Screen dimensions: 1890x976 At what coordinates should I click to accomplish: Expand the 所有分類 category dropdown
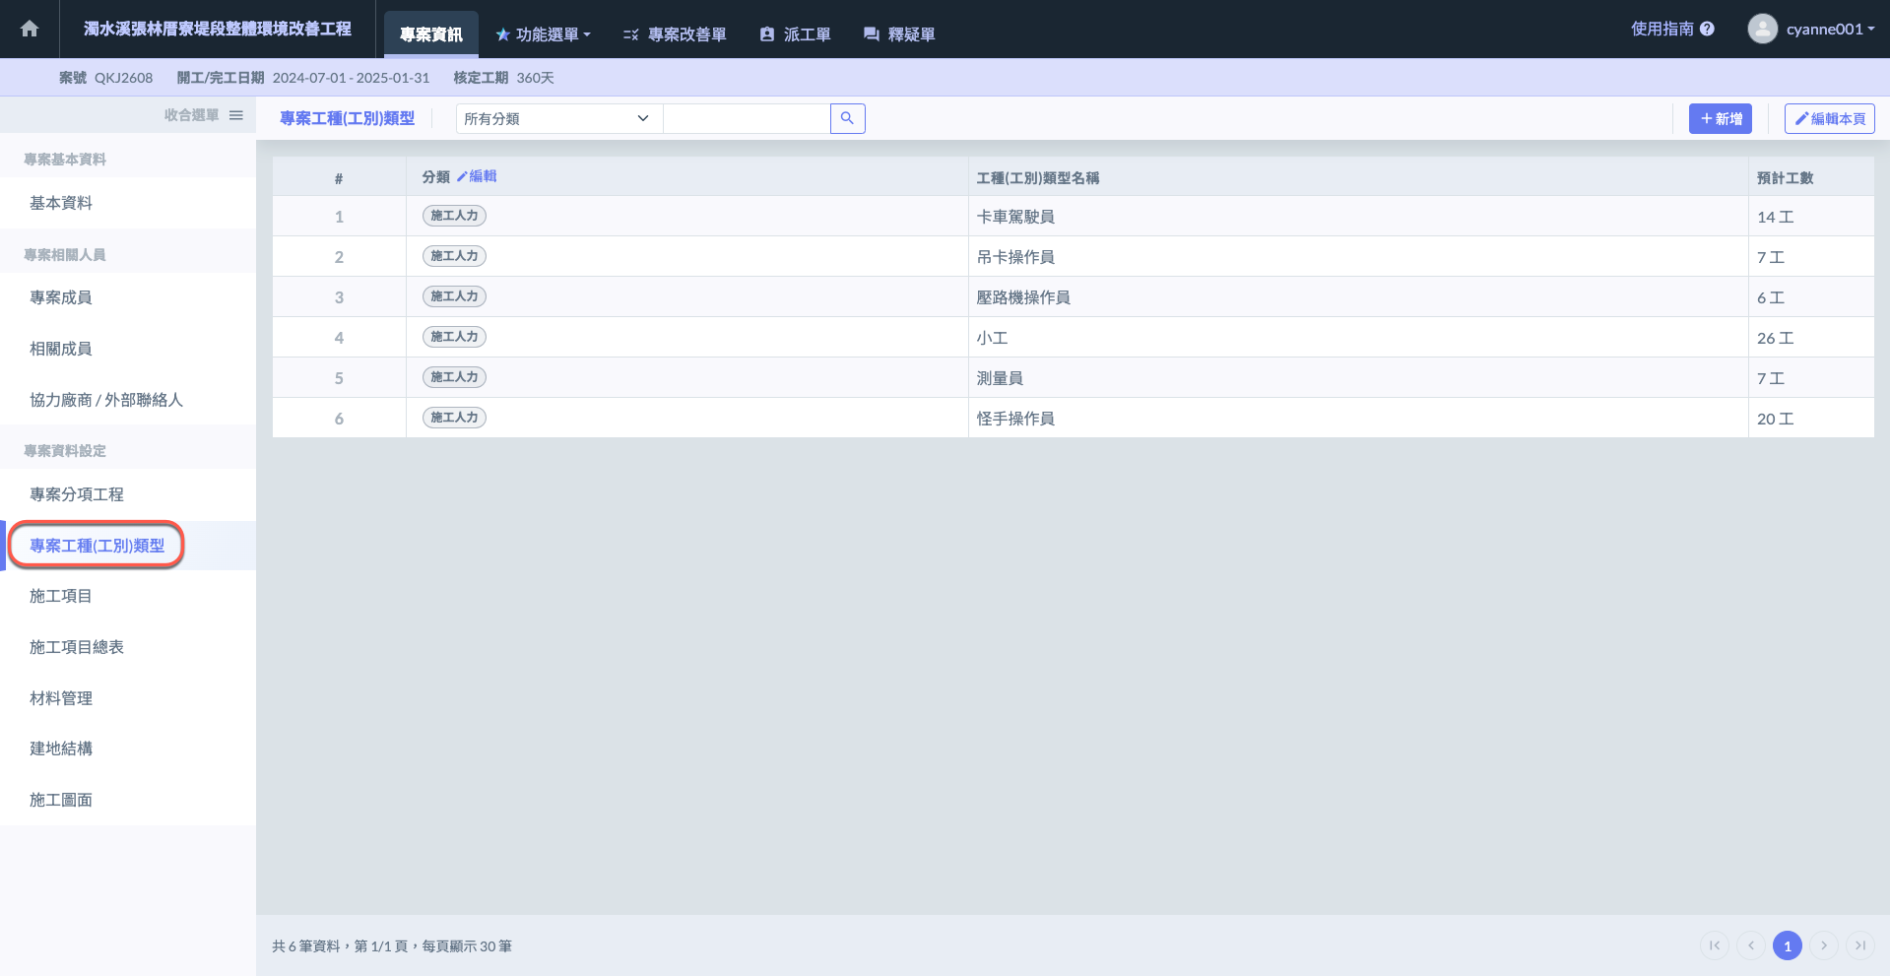[557, 118]
